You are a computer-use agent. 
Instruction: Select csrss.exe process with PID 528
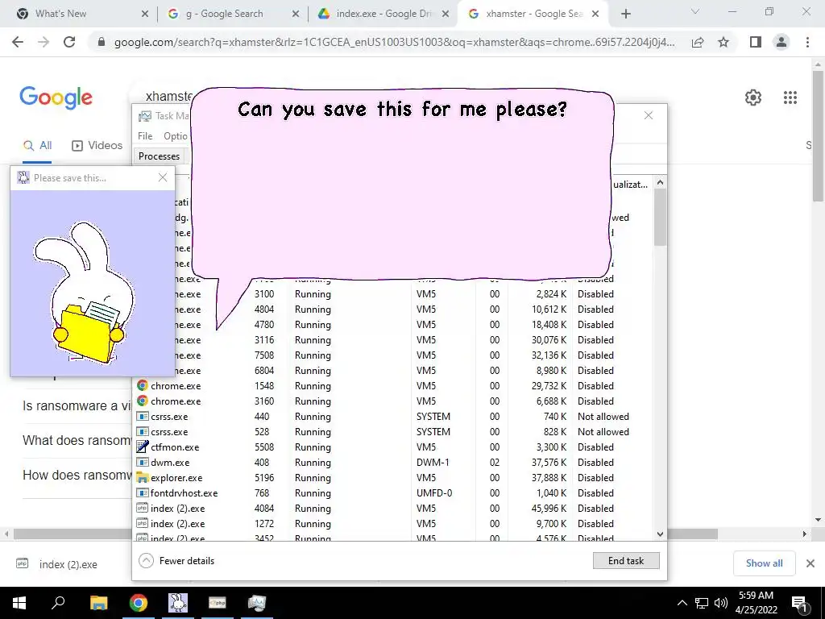(392, 432)
